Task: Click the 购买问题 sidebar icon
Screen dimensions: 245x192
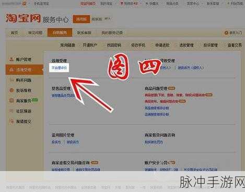Action: 11,80
